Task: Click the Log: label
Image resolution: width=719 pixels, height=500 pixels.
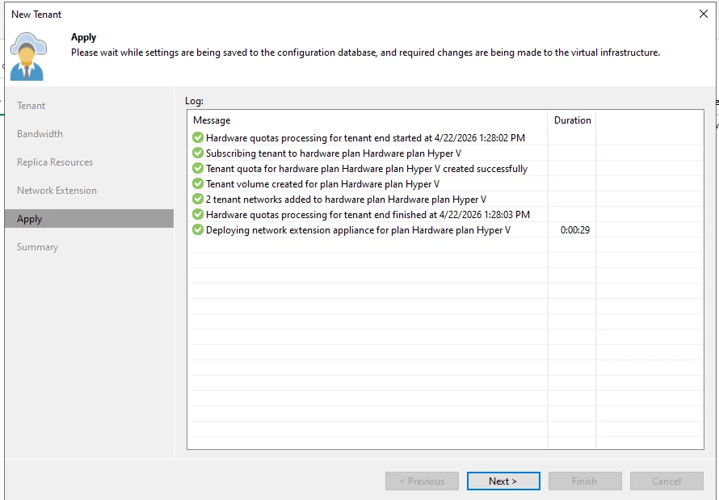Action: [x=194, y=101]
